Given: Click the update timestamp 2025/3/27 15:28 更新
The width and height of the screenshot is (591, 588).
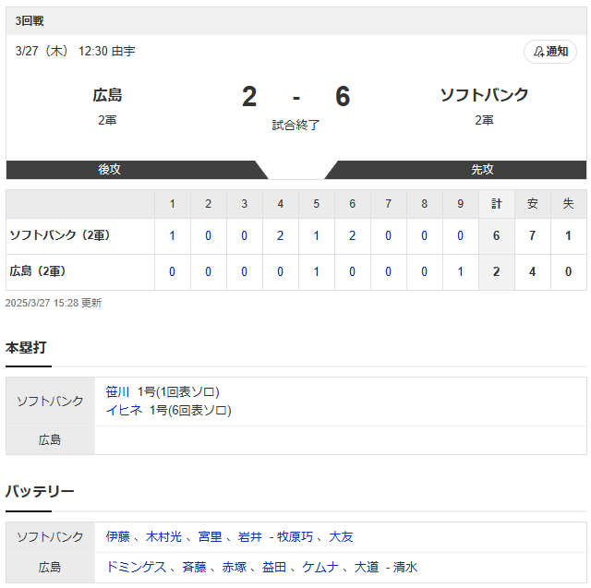Looking at the screenshot, I should (x=54, y=303).
